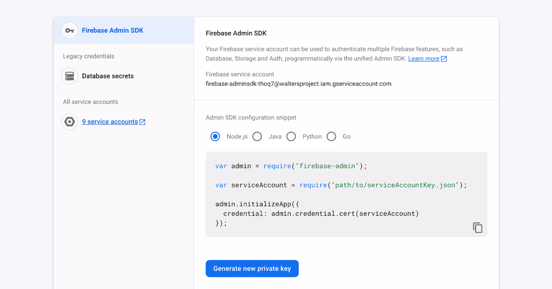Click Generate new private key button
The image size is (552, 289).
pyautogui.click(x=252, y=268)
